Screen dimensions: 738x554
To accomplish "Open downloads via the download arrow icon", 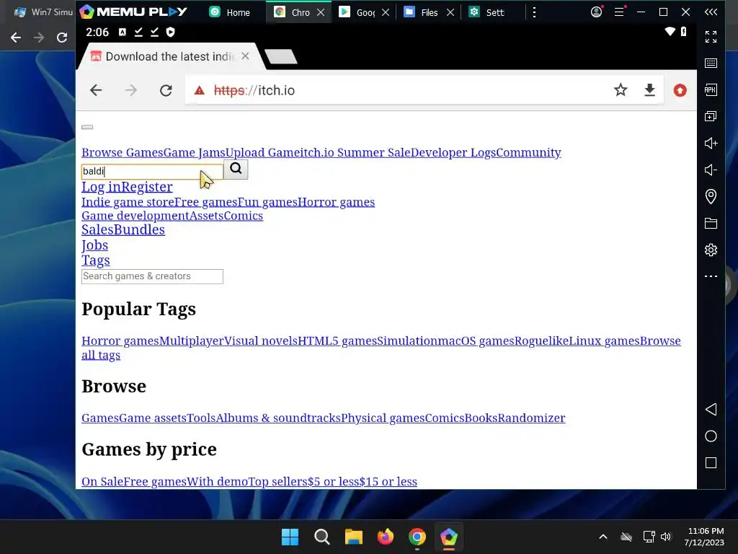I will [x=649, y=89].
